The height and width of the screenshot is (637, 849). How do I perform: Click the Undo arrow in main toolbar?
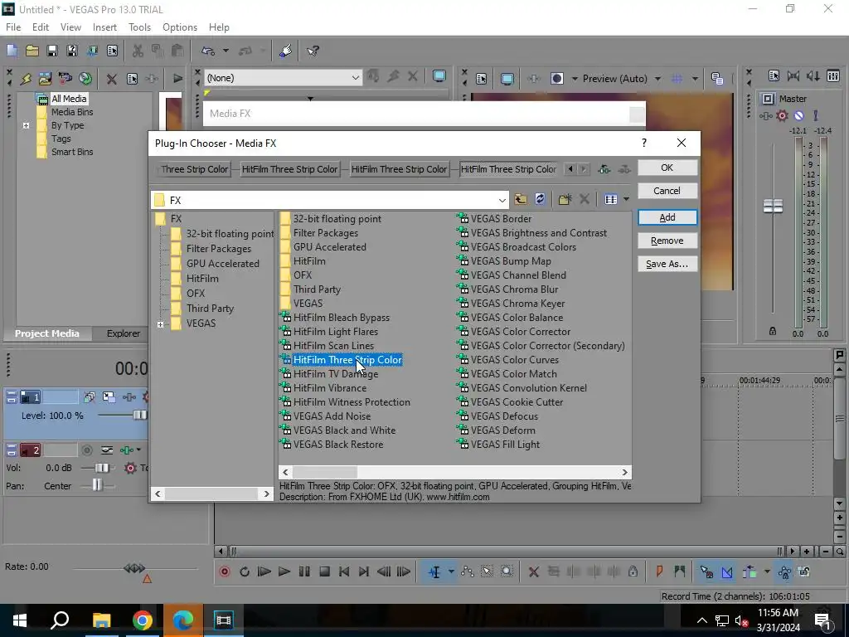208,51
